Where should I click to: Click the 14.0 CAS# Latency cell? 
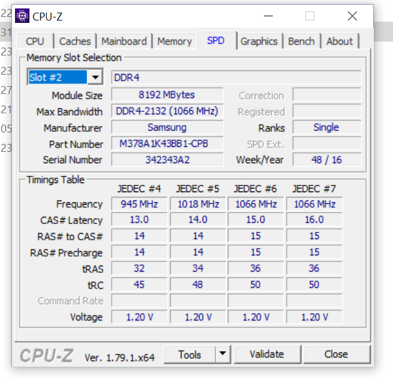click(x=198, y=220)
